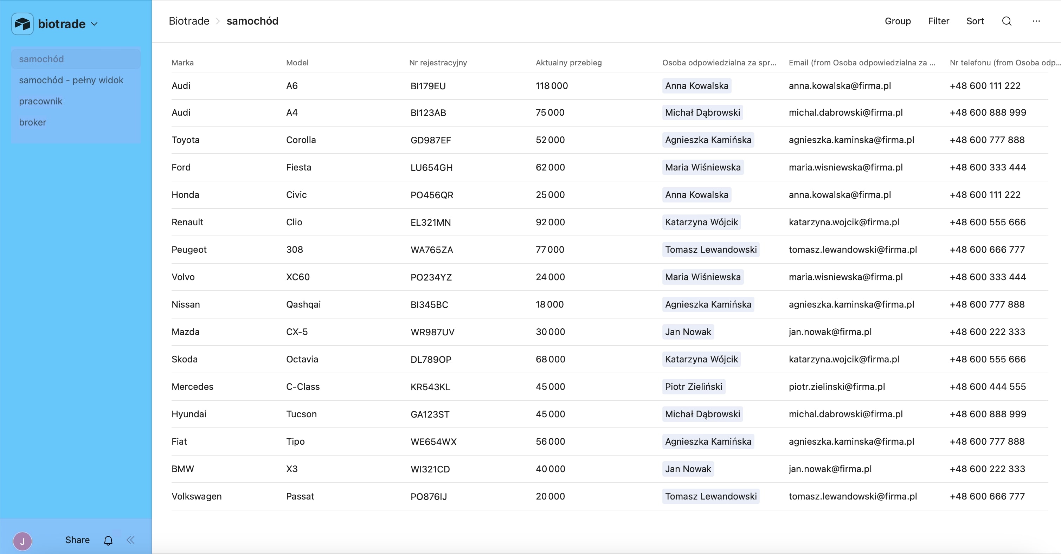Select the Hyundai cell
This screenshot has height=554, width=1061.
tap(189, 414)
